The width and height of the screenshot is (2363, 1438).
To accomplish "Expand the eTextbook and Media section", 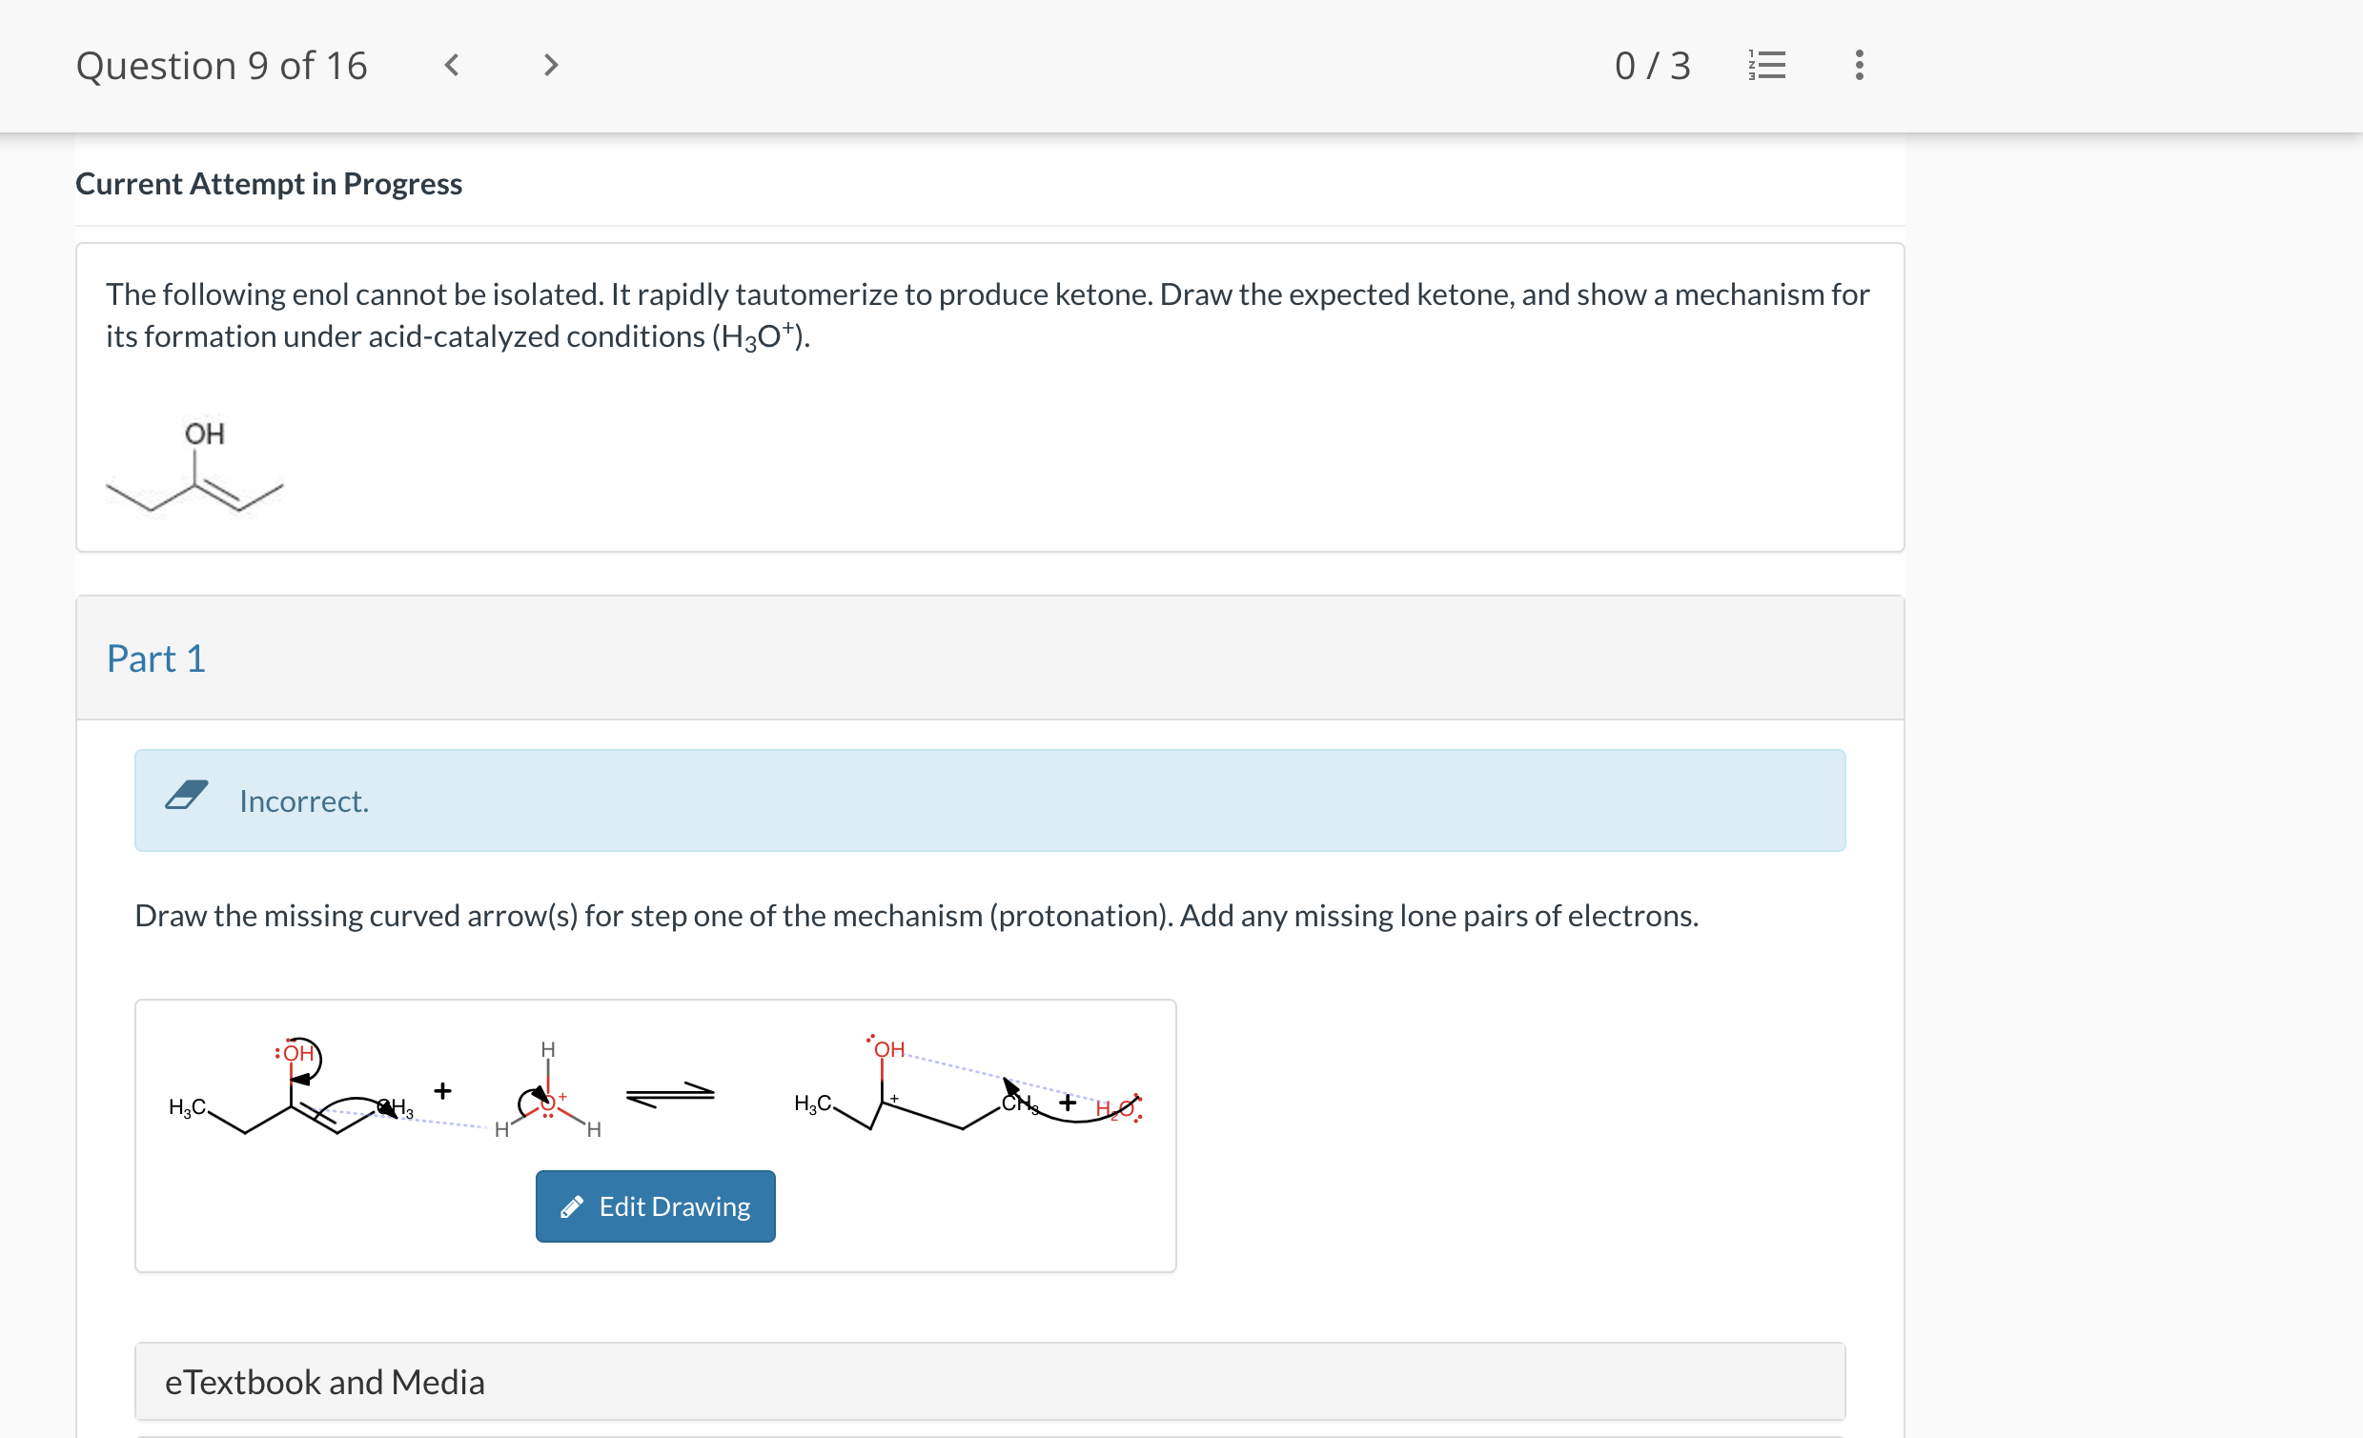I will point(325,1382).
